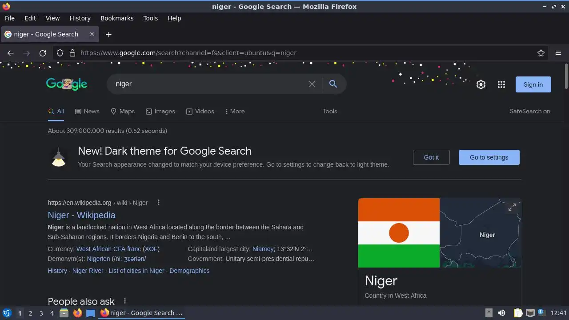Open the volume control in tray

tap(501, 313)
